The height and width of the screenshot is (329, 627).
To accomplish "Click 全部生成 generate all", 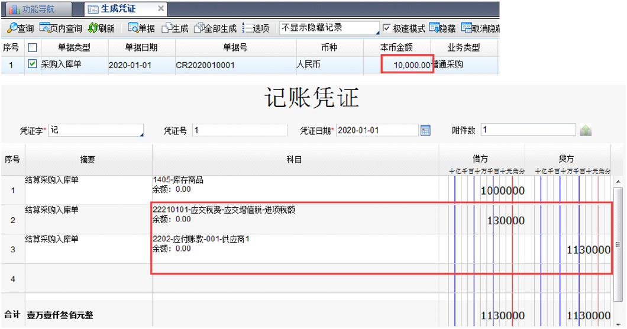I will point(215,28).
